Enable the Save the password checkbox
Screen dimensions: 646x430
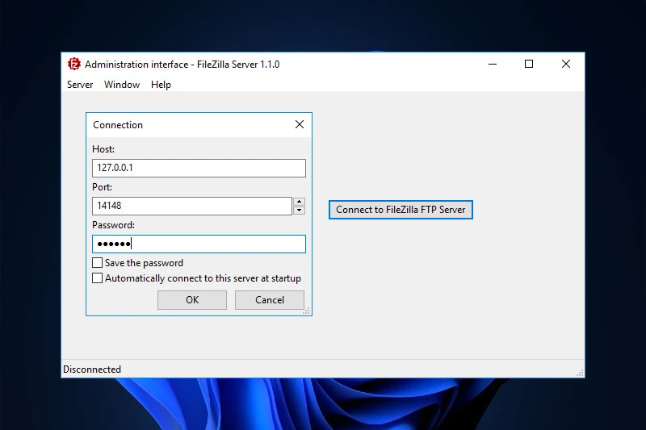[x=98, y=263]
